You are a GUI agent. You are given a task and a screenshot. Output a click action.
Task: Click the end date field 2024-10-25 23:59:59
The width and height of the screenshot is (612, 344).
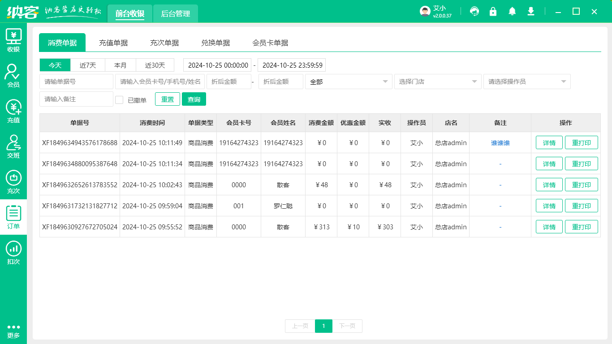[292, 65]
